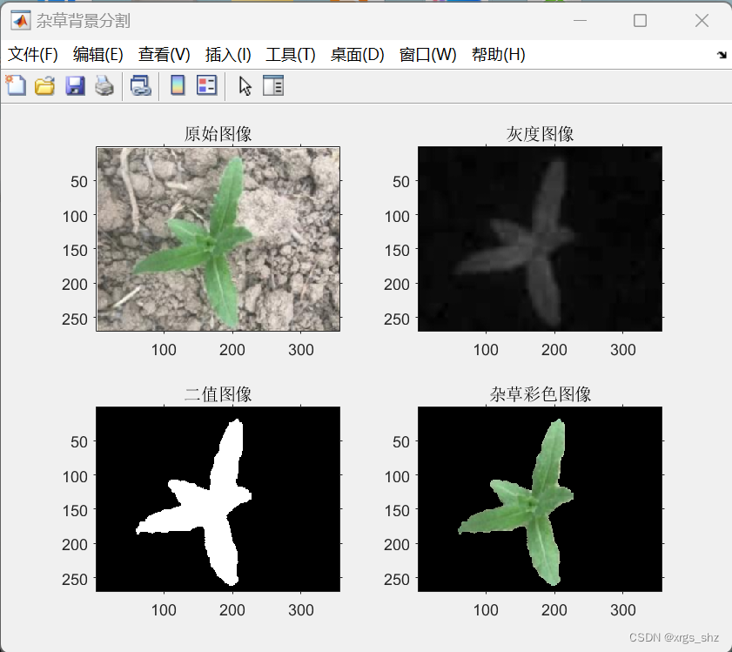Select the 二值图像 binary subplot
The width and height of the screenshot is (732, 652).
point(218,499)
